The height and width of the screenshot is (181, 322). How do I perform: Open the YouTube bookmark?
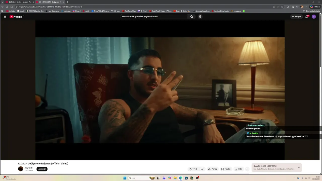coord(11,11)
